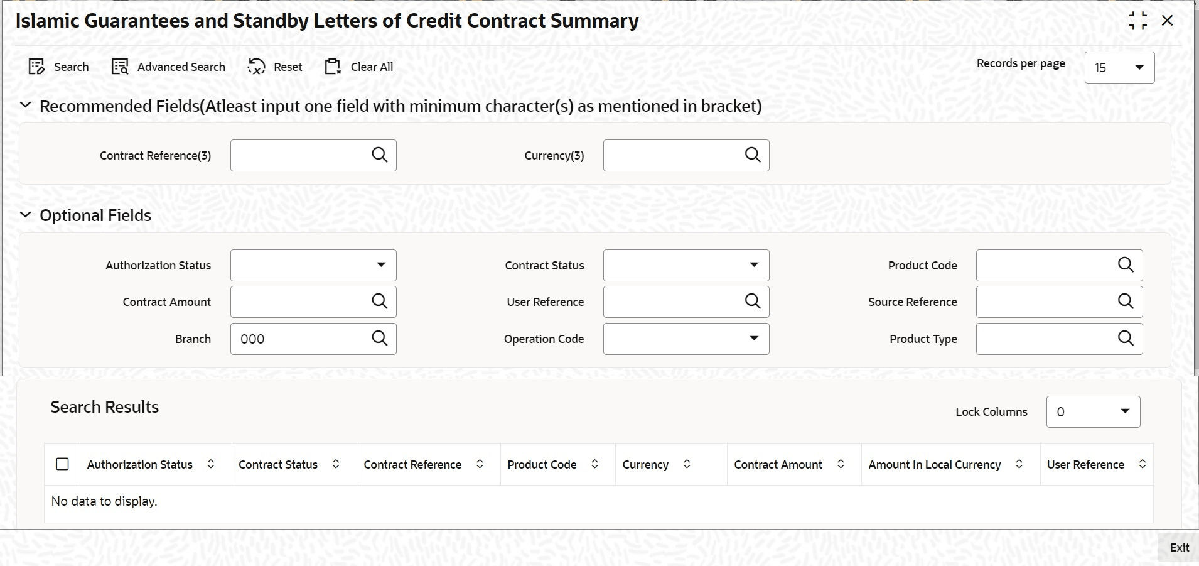Open Source Reference lookup magnifier
This screenshot has height=566, width=1199.
coord(1126,302)
